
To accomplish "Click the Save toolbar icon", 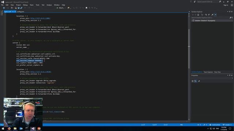I will [x=19, y=8].
